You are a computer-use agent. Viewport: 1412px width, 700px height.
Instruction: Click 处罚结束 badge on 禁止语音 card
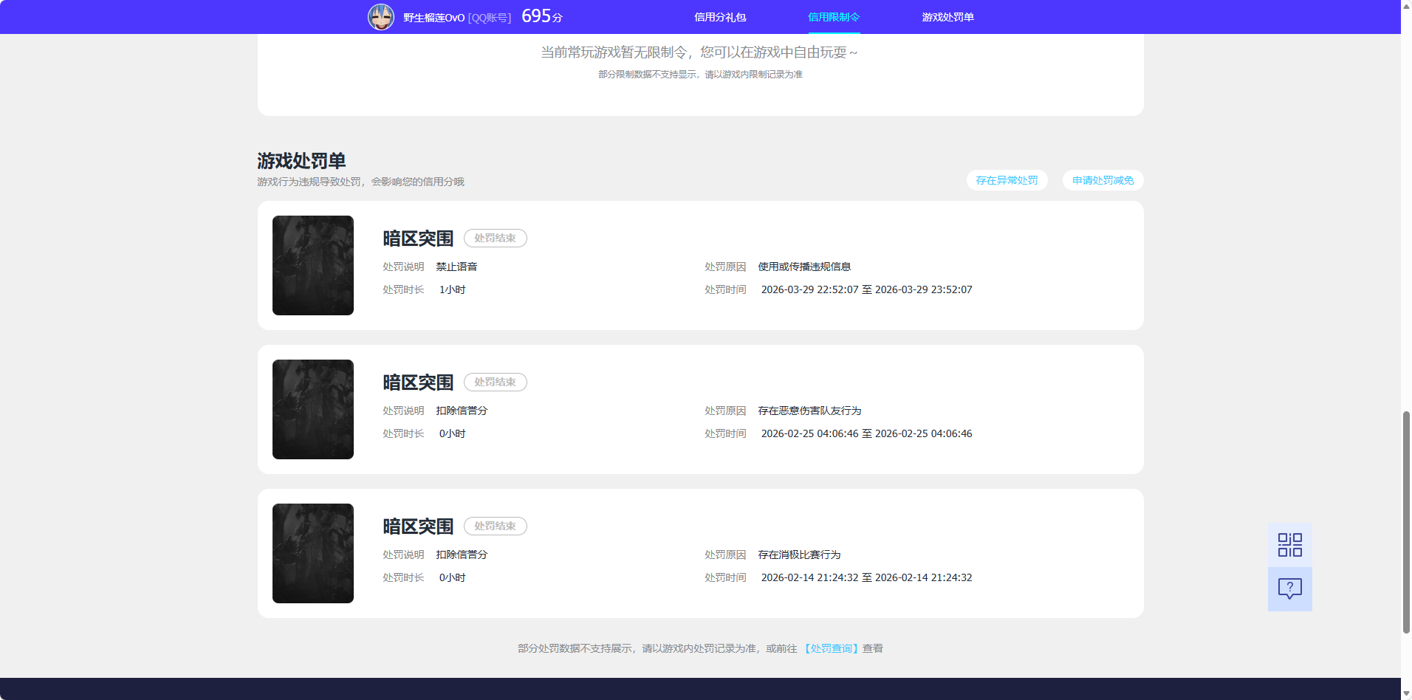[x=495, y=238]
